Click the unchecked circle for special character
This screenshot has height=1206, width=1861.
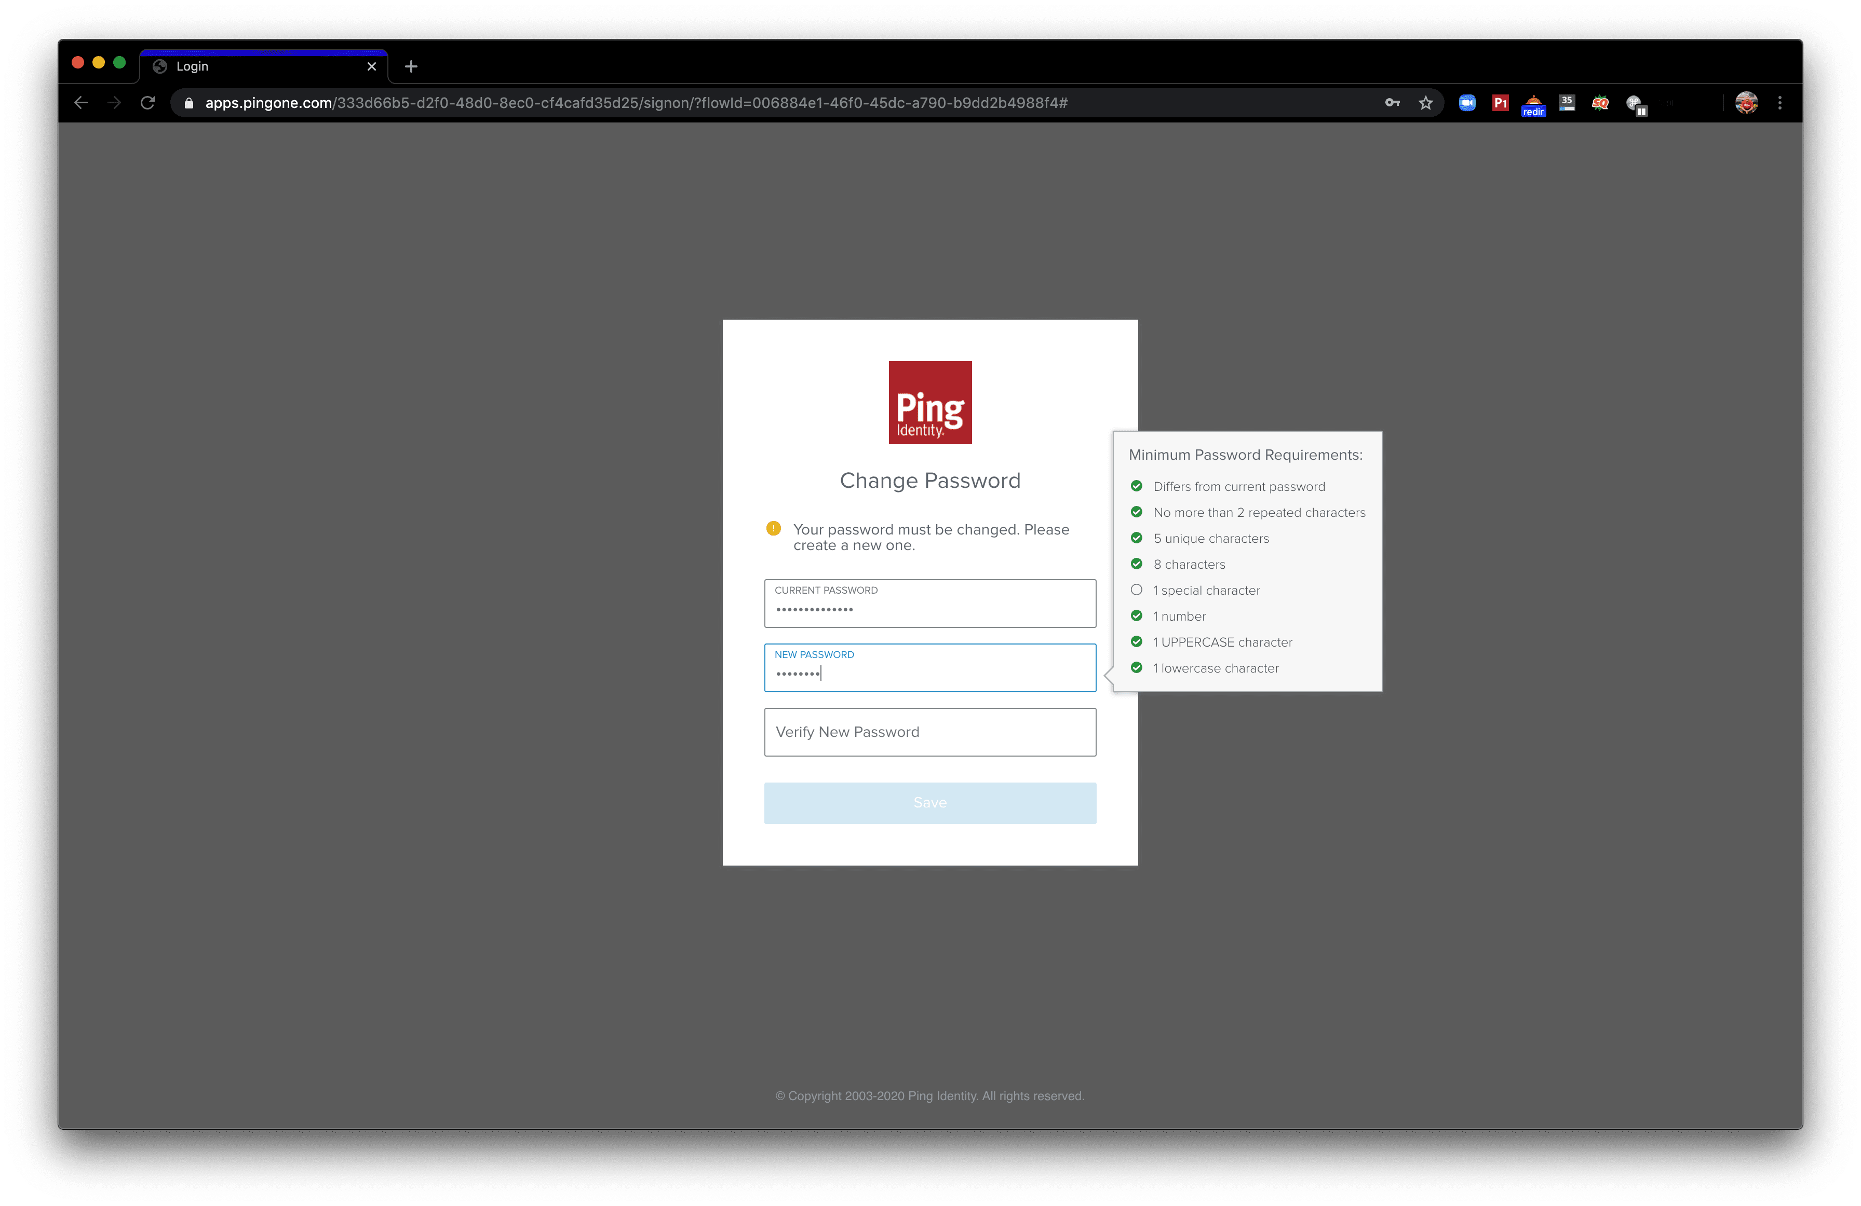(x=1136, y=590)
